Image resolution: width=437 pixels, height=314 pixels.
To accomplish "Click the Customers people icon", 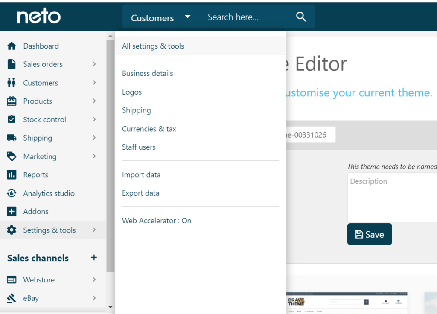I will pos(12,83).
